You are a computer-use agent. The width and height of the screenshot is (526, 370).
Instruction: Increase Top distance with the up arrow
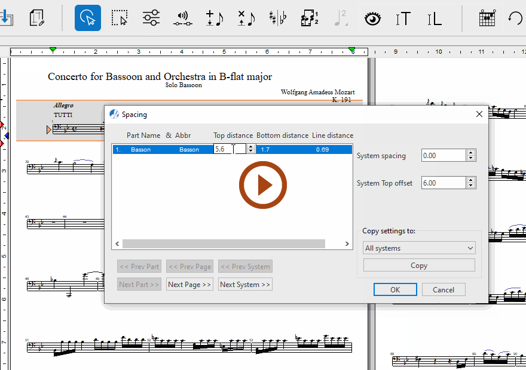point(250,147)
